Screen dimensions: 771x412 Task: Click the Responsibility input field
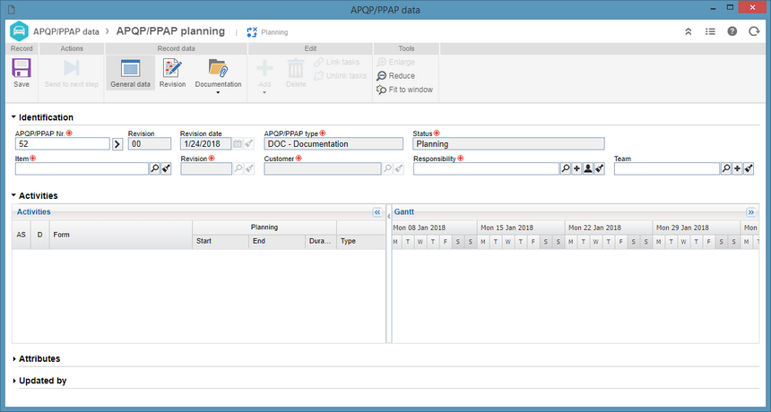pyautogui.click(x=486, y=168)
